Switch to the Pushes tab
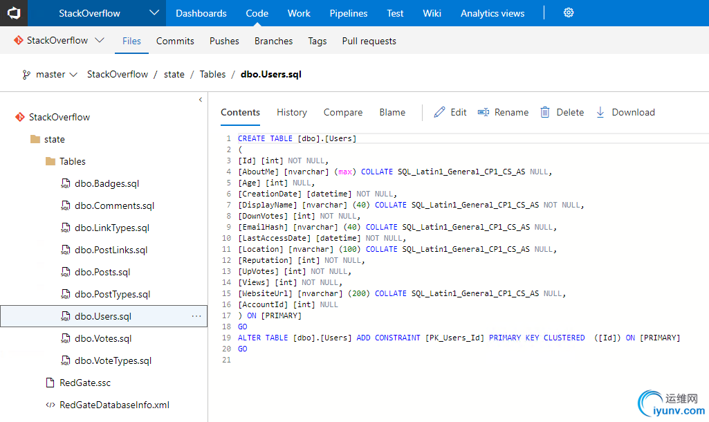 point(224,41)
